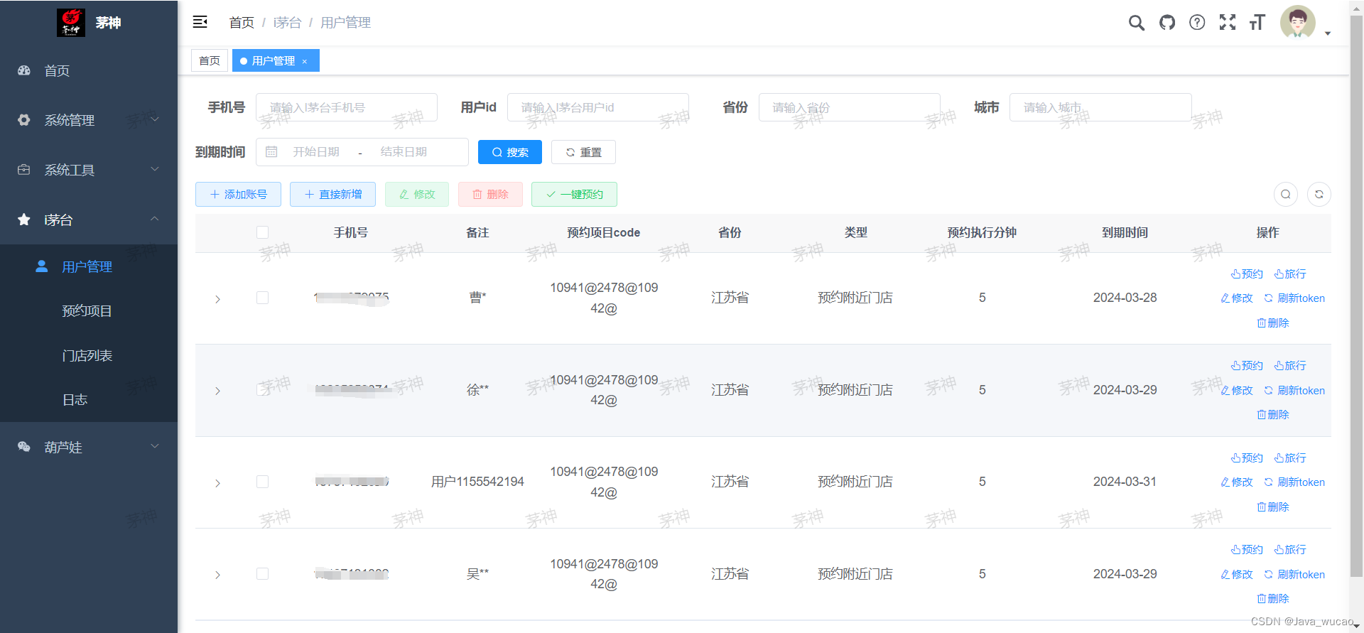Click the 直接新增 button

pyautogui.click(x=333, y=194)
